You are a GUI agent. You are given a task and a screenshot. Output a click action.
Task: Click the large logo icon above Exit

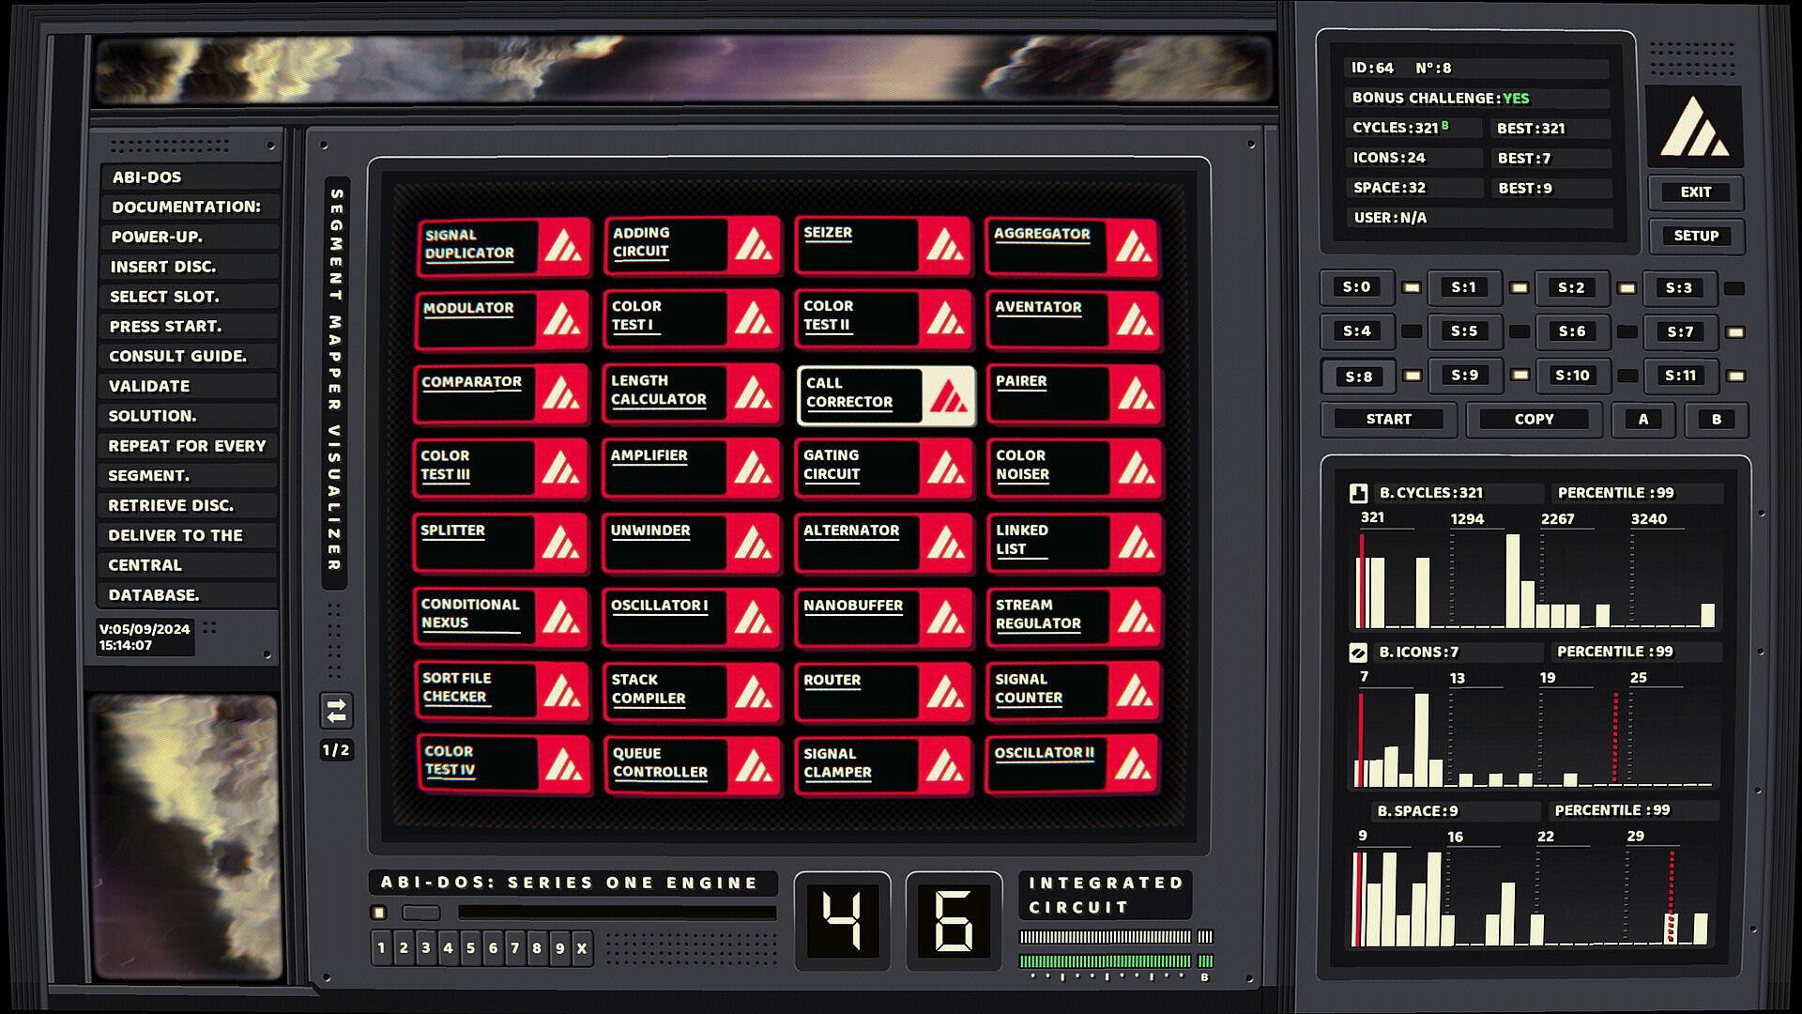[1693, 127]
